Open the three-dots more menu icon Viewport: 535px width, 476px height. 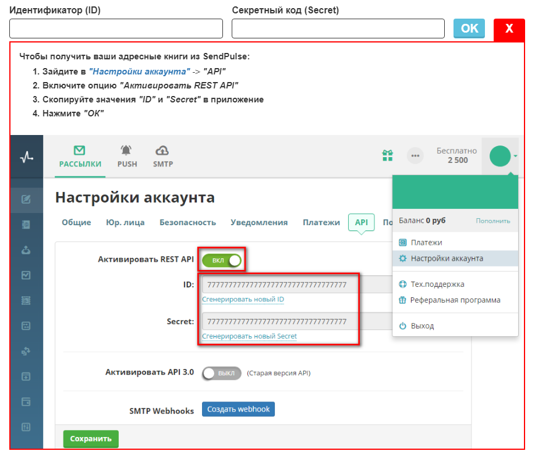[415, 156]
